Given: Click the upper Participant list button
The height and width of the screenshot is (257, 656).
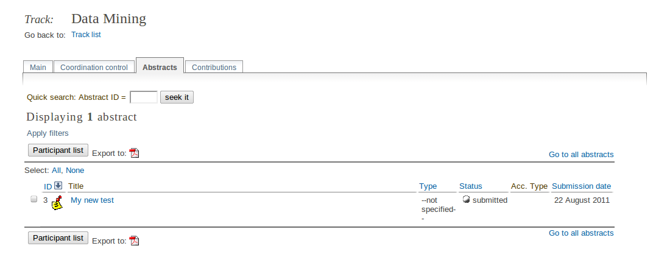Looking at the screenshot, I should coord(58,150).
